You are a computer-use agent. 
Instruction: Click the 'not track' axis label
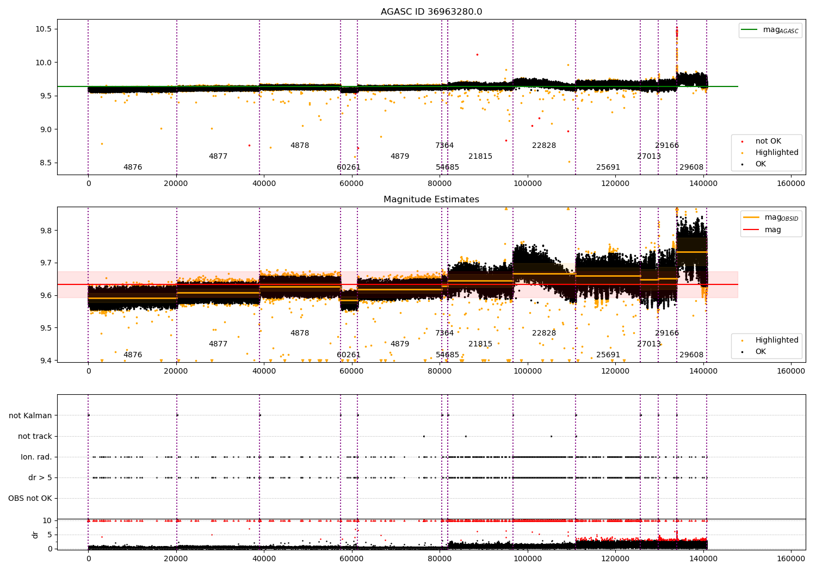pyautogui.click(x=35, y=437)
